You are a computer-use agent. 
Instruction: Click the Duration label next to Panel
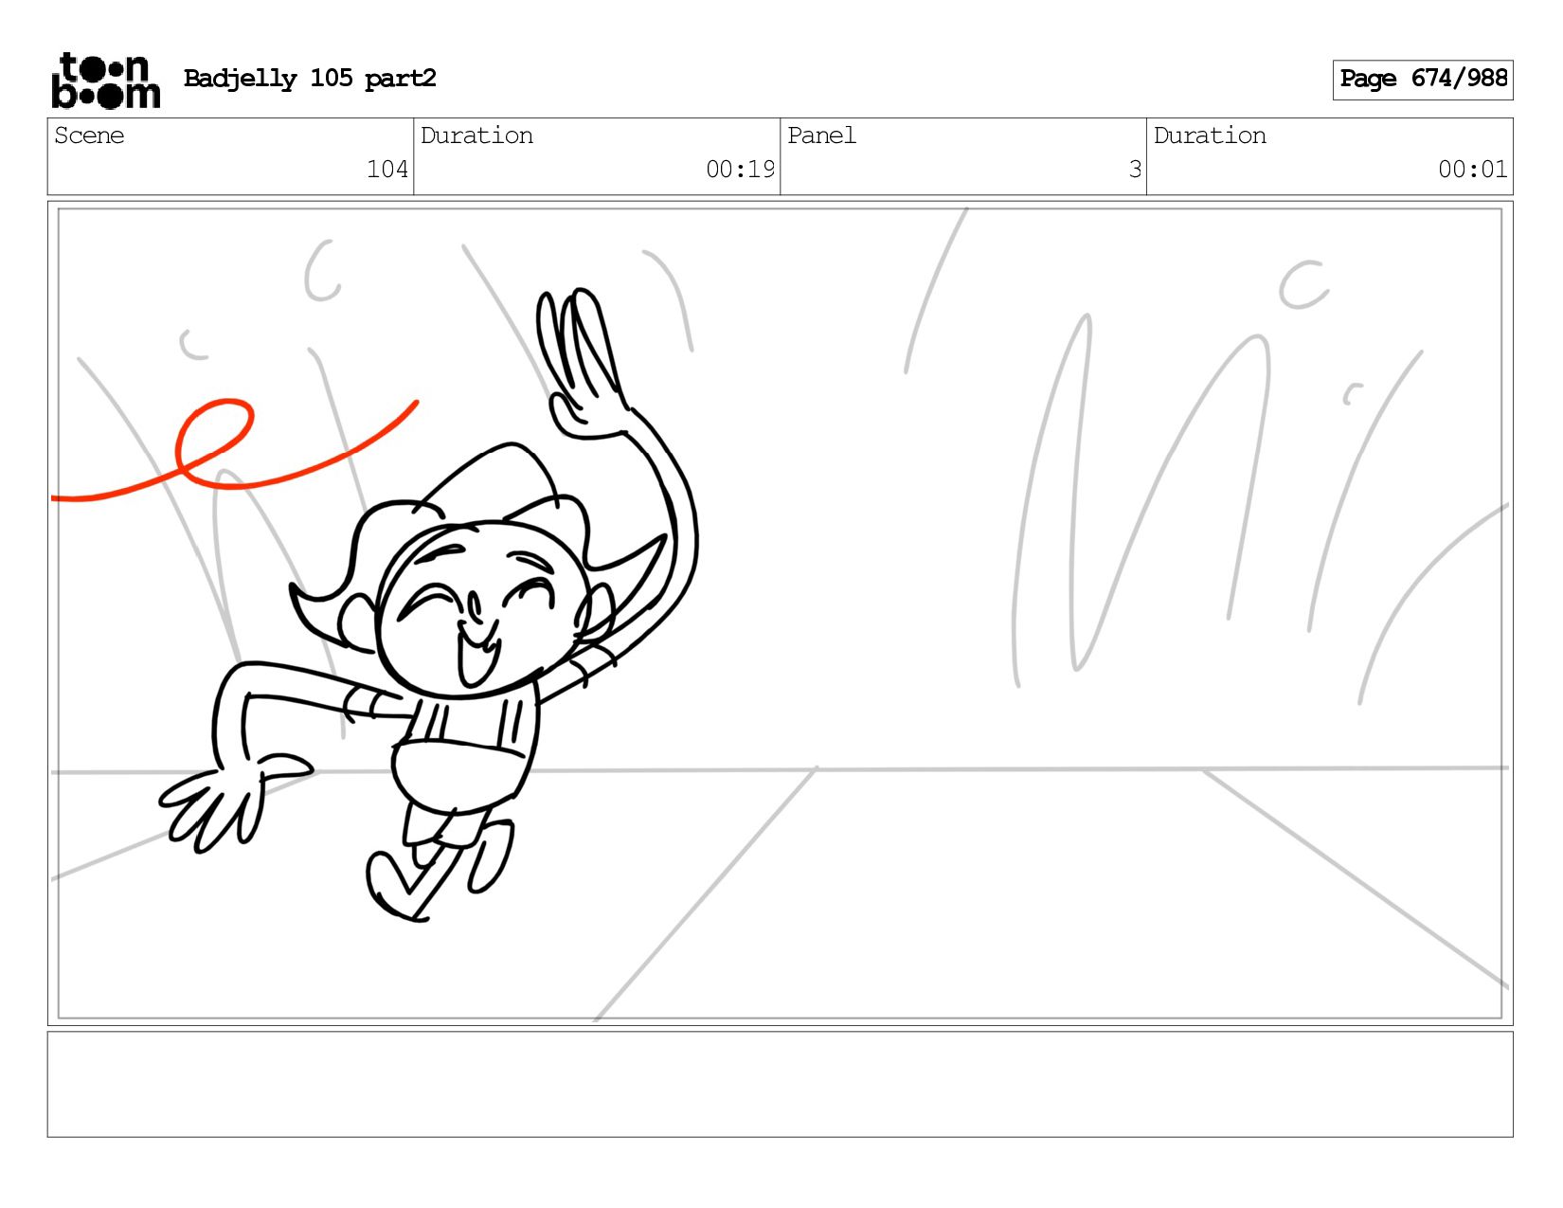[x=1210, y=135]
